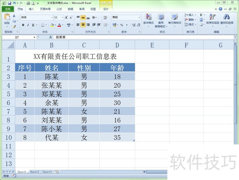This screenshot has width=239, height=180.
Task: Click the Save icon in quick access toolbar
Action: (x=10, y=3)
